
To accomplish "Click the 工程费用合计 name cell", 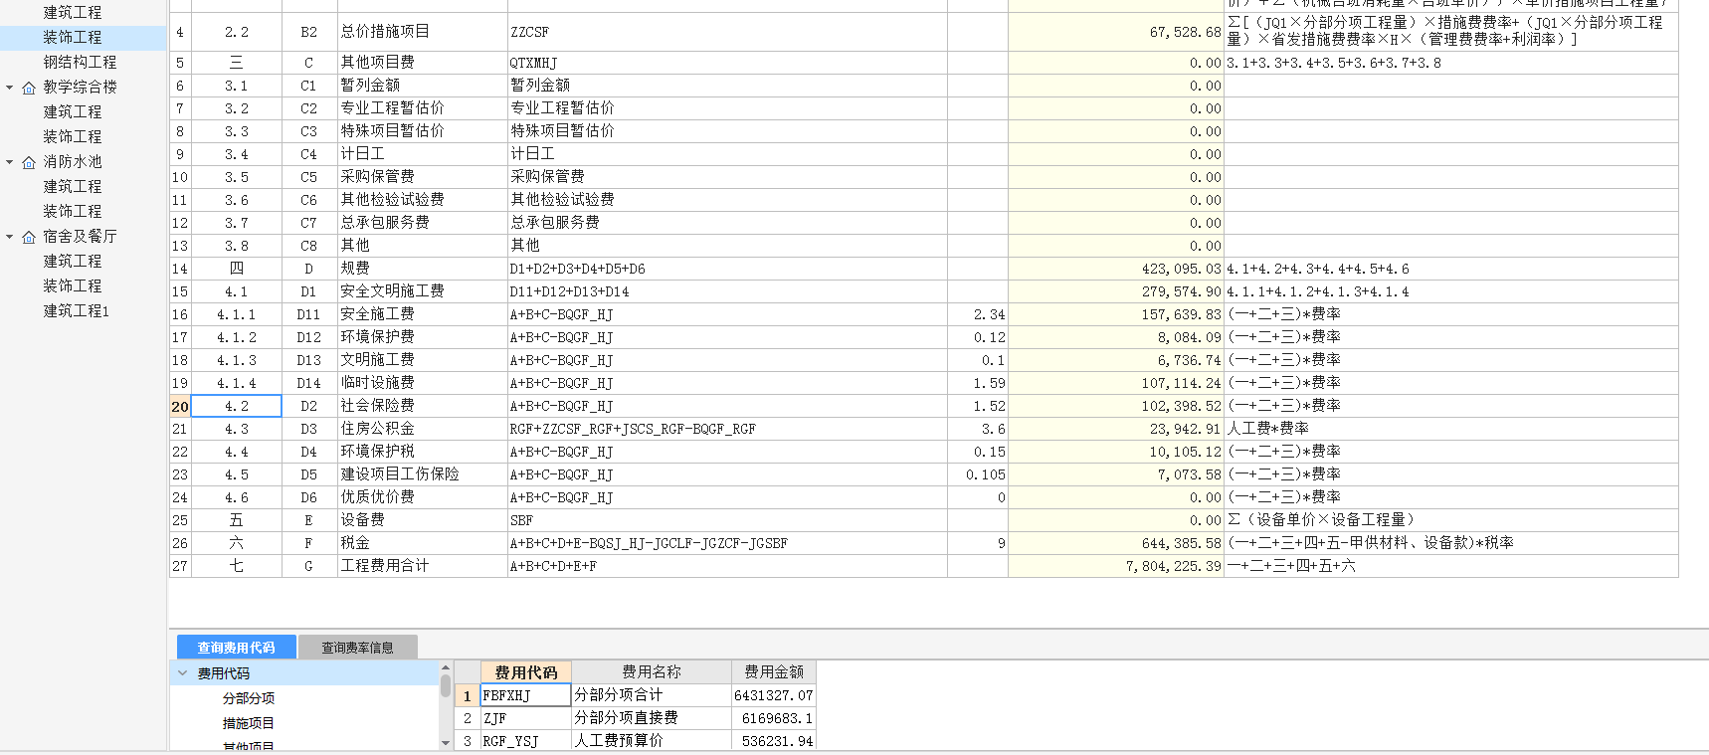I will click(422, 566).
